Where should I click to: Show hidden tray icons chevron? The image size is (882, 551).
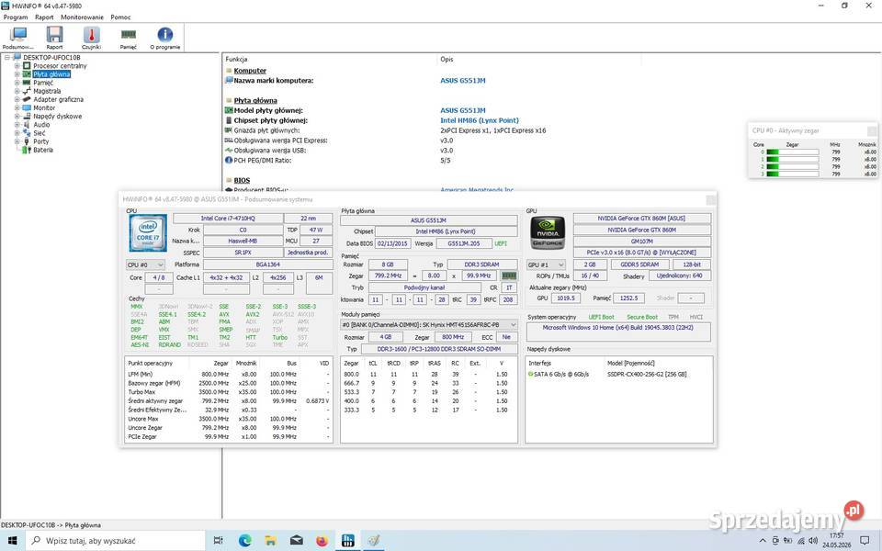click(x=763, y=541)
